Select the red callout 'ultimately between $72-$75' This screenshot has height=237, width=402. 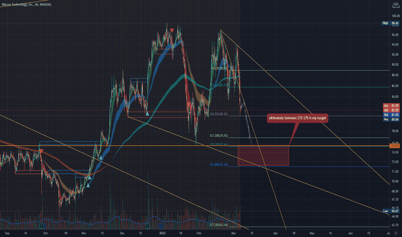[297, 118]
